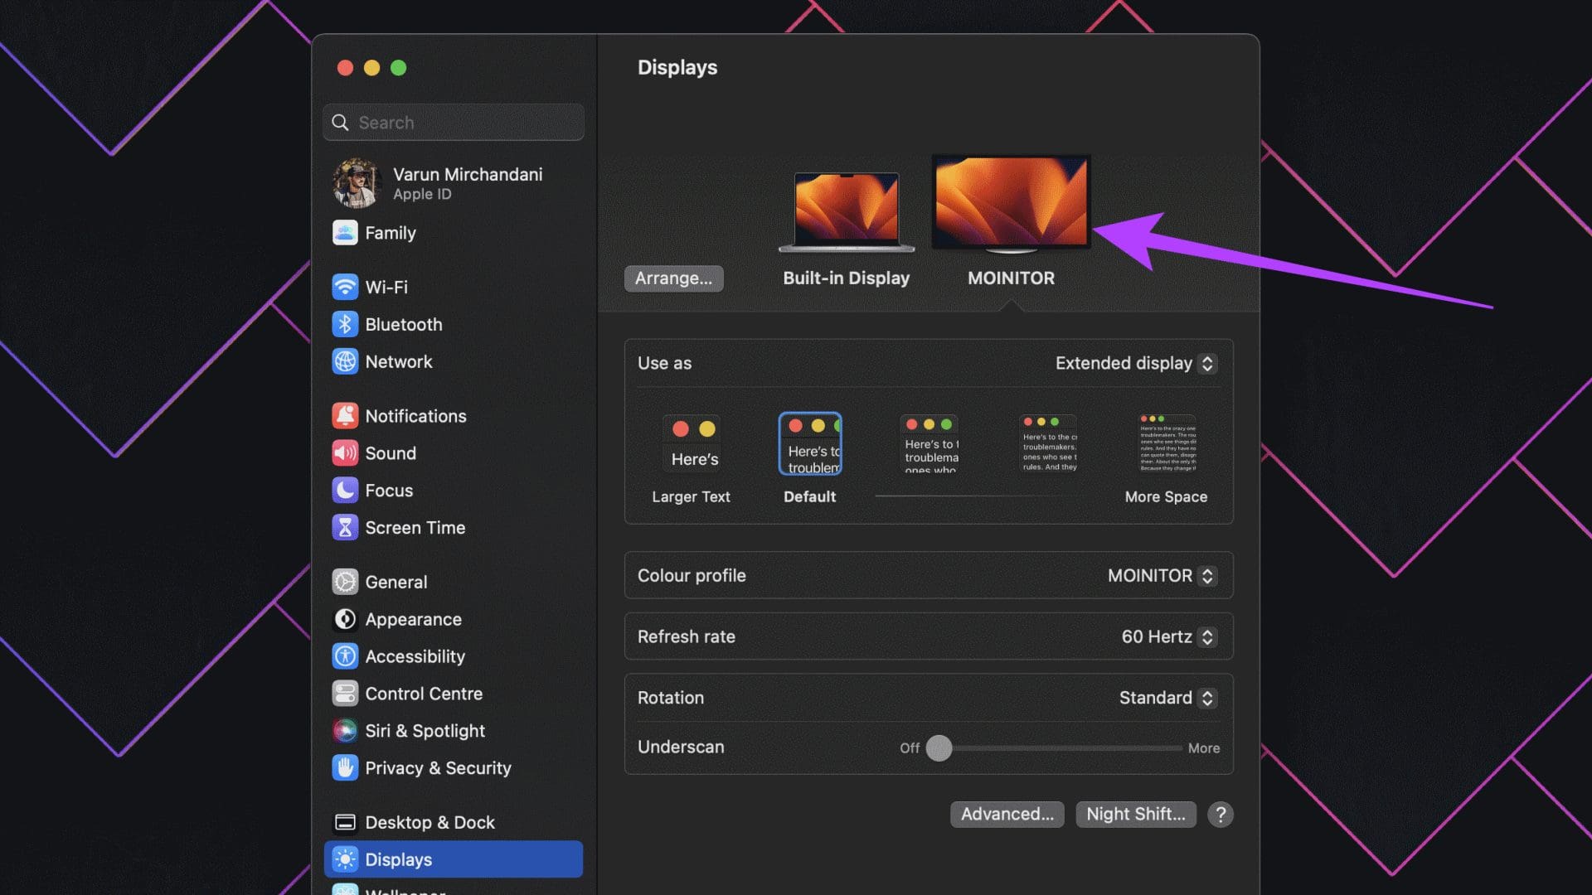The width and height of the screenshot is (1592, 895).
Task: Click the Search input field
Action: click(x=454, y=123)
